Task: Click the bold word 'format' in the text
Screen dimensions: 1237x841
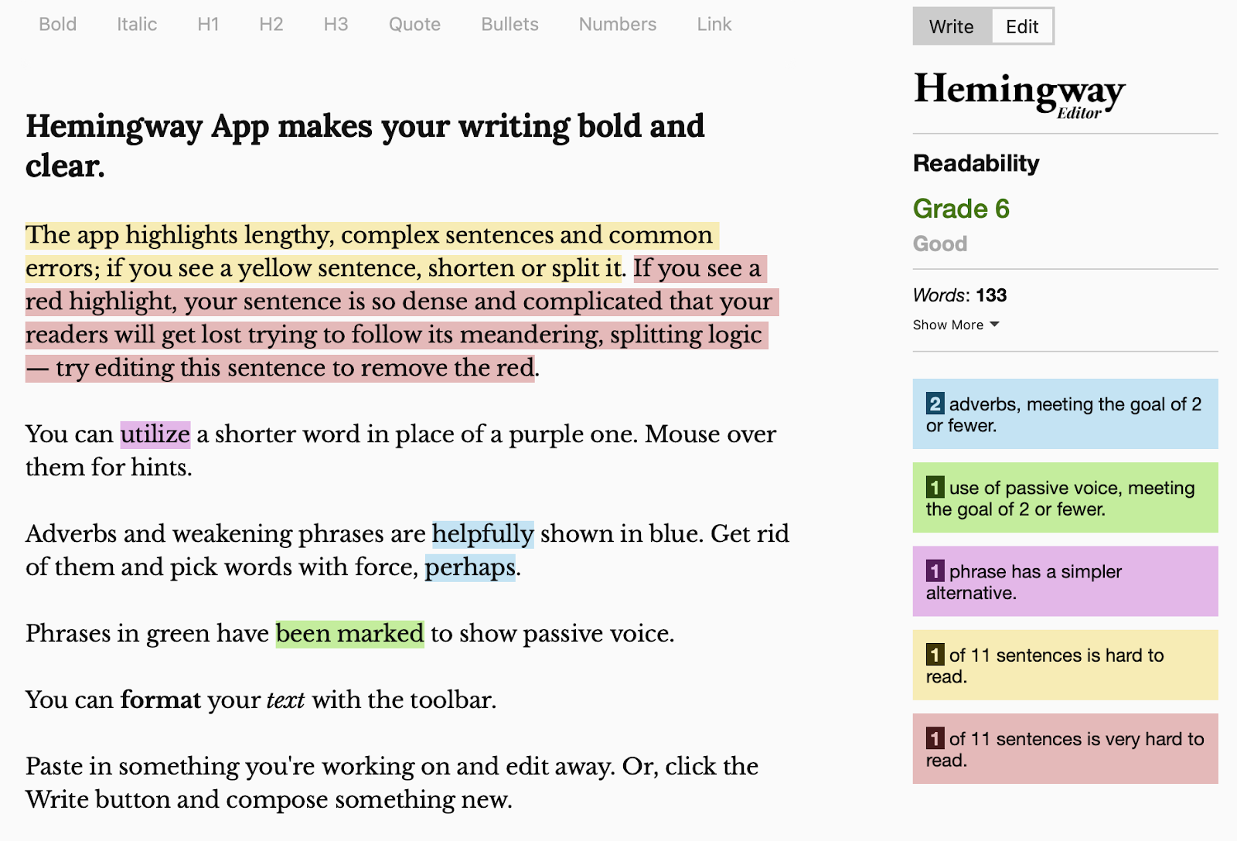Action: 161,700
